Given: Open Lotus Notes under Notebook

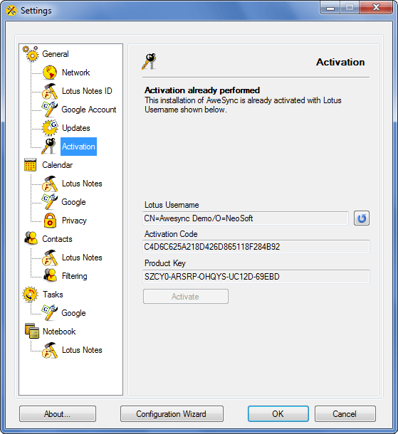Looking at the screenshot, I should 82,350.
